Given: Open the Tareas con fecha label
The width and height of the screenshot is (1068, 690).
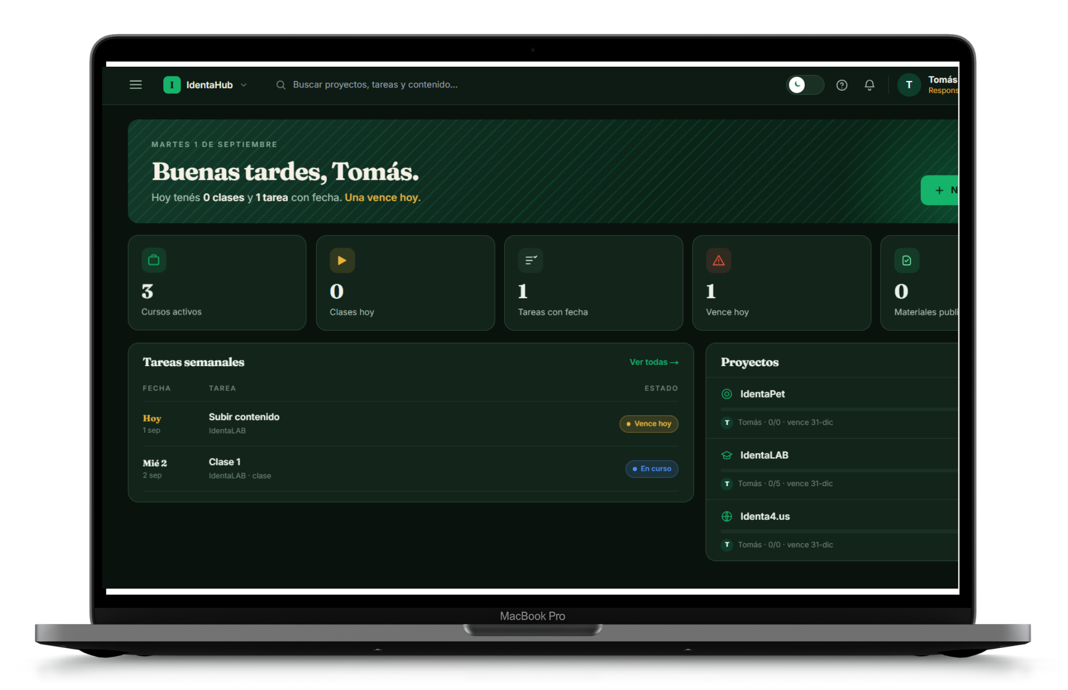Looking at the screenshot, I should click(553, 312).
